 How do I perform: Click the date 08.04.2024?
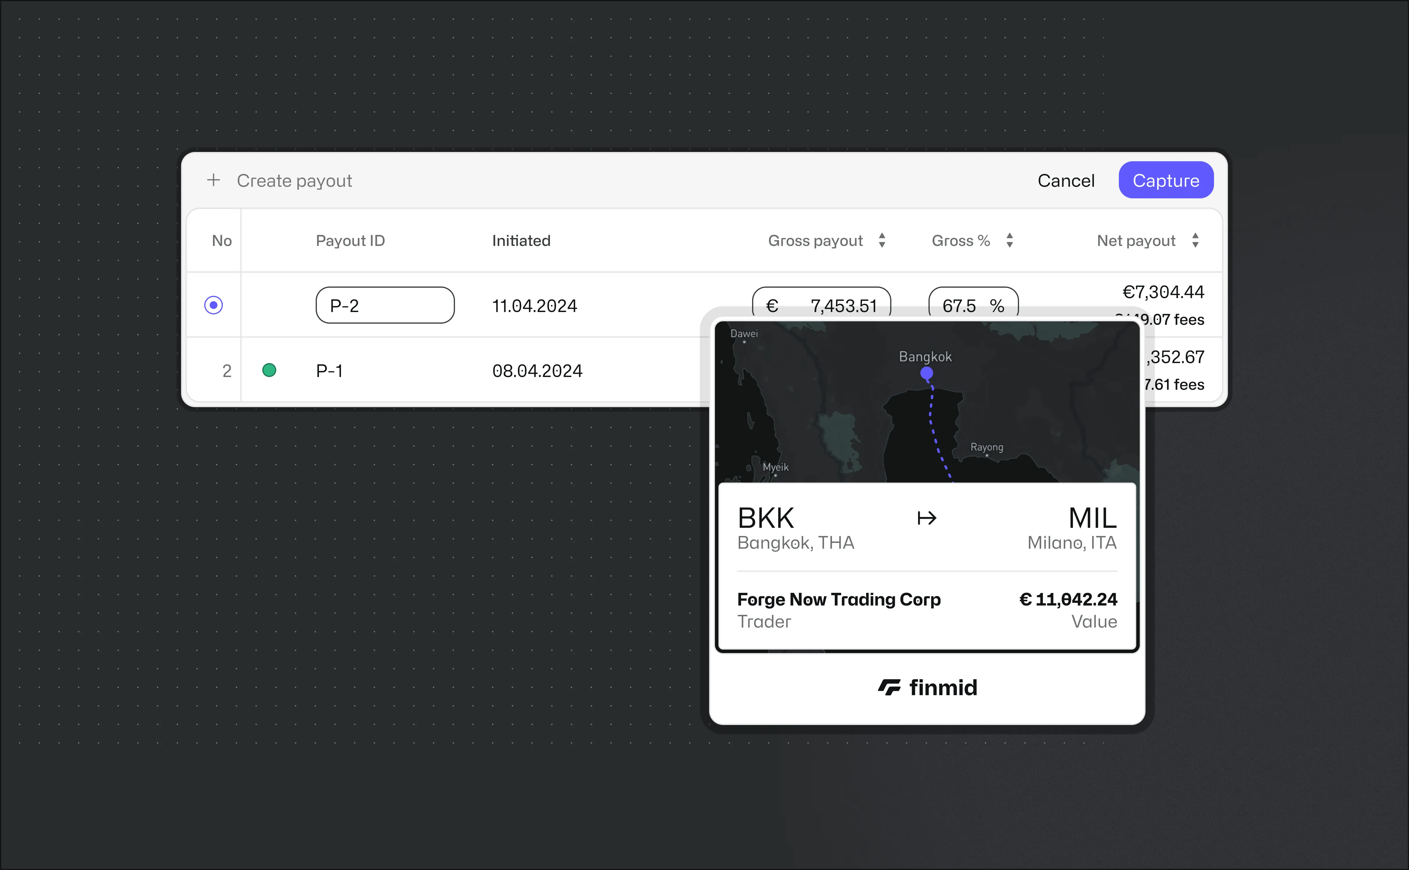[537, 371]
